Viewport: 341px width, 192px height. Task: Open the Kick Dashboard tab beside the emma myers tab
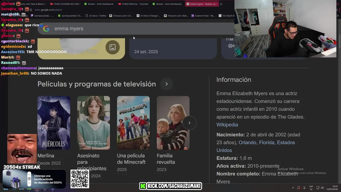pyautogui.click(x=167, y=4)
